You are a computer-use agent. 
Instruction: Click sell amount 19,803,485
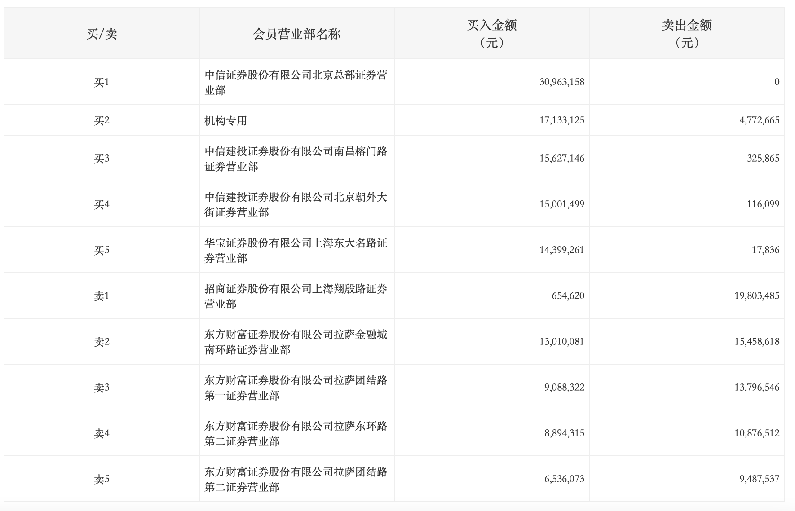coord(757,295)
